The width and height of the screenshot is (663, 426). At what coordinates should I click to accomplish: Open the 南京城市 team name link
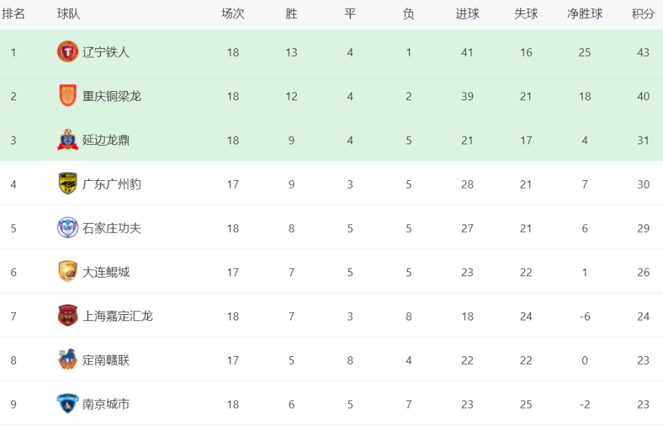pyautogui.click(x=106, y=404)
